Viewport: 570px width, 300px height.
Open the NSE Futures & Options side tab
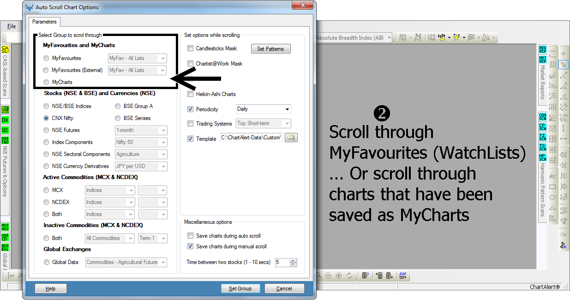pos(5,172)
